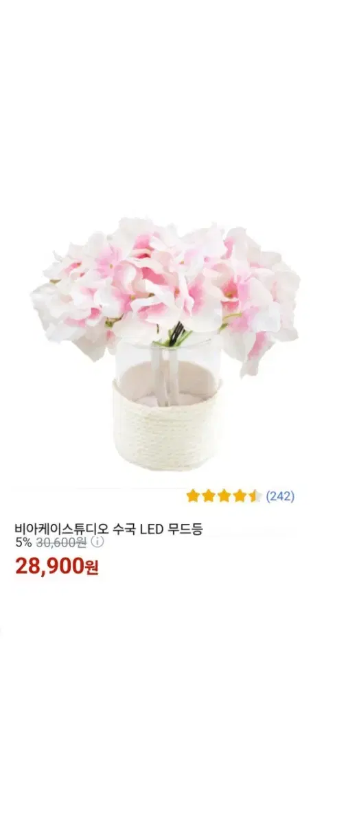Click the first rating star
The image size is (337, 824).
click(x=193, y=496)
